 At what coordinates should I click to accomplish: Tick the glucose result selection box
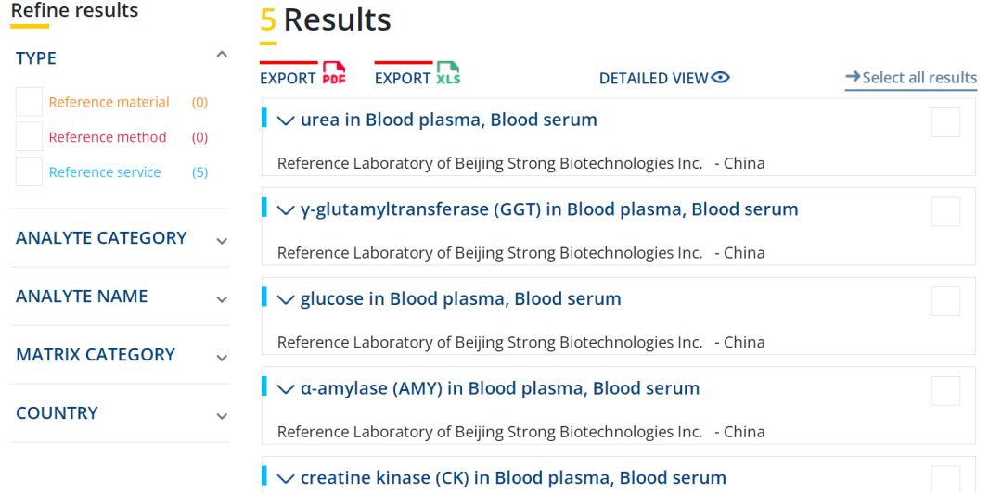pos(945,301)
